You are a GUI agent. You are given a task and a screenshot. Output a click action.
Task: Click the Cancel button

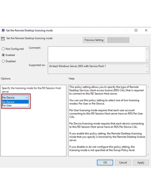click(x=123, y=162)
